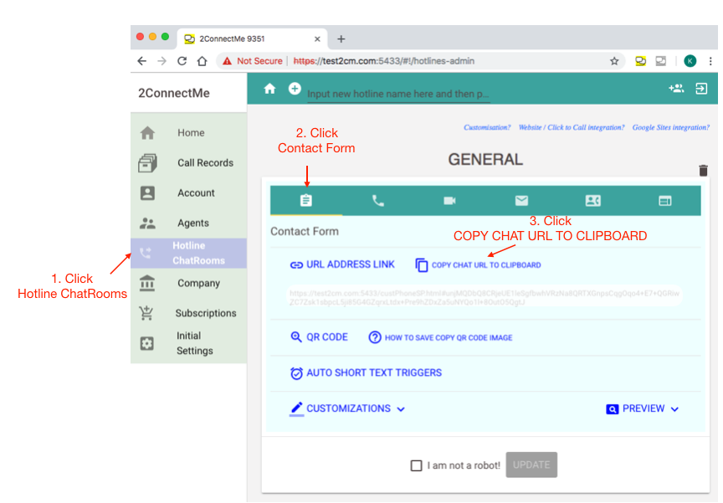Expand the CUSTOMIZATIONS dropdown chevron

401,409
